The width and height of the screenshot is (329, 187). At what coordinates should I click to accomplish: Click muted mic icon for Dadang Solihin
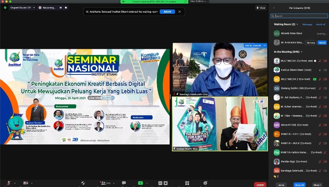tap(320, 88)
